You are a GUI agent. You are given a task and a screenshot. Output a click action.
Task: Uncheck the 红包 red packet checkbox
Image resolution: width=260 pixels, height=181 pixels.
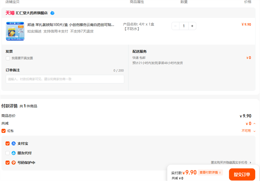click(4, 131)
